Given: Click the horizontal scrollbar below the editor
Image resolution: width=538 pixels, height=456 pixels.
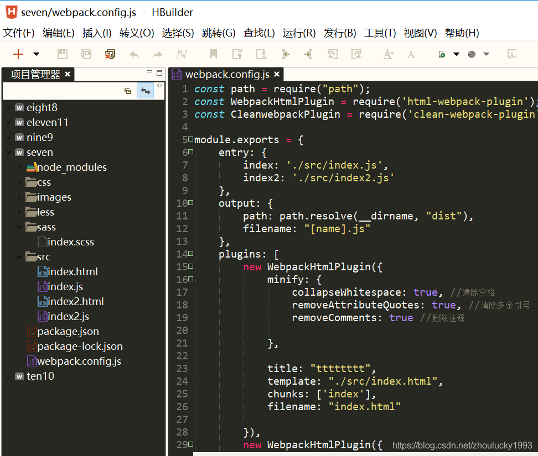Looking at the screenshot, I should tap(360, 453).
